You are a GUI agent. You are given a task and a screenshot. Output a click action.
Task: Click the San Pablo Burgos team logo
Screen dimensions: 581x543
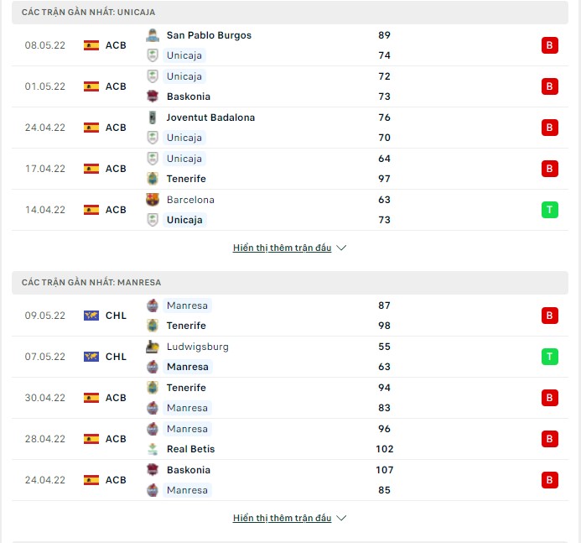point(153,35)
